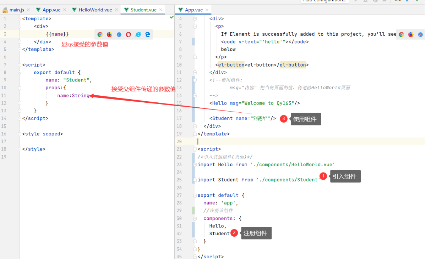
Task: Open in Edge from Student.vue browser popup
Action: coord(147,34)
